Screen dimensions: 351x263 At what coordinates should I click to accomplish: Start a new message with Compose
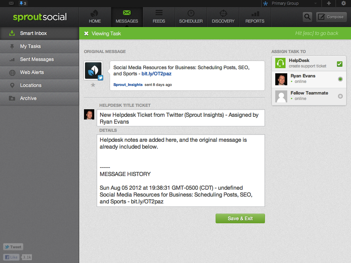pyautogui.click(x=331, y=16)
